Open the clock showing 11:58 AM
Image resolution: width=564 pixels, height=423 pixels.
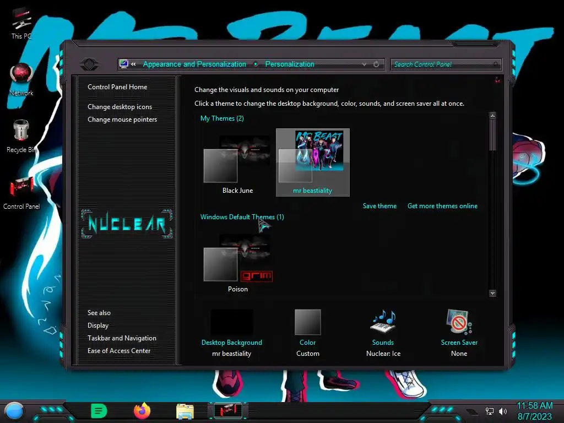(x=534, y=411)
